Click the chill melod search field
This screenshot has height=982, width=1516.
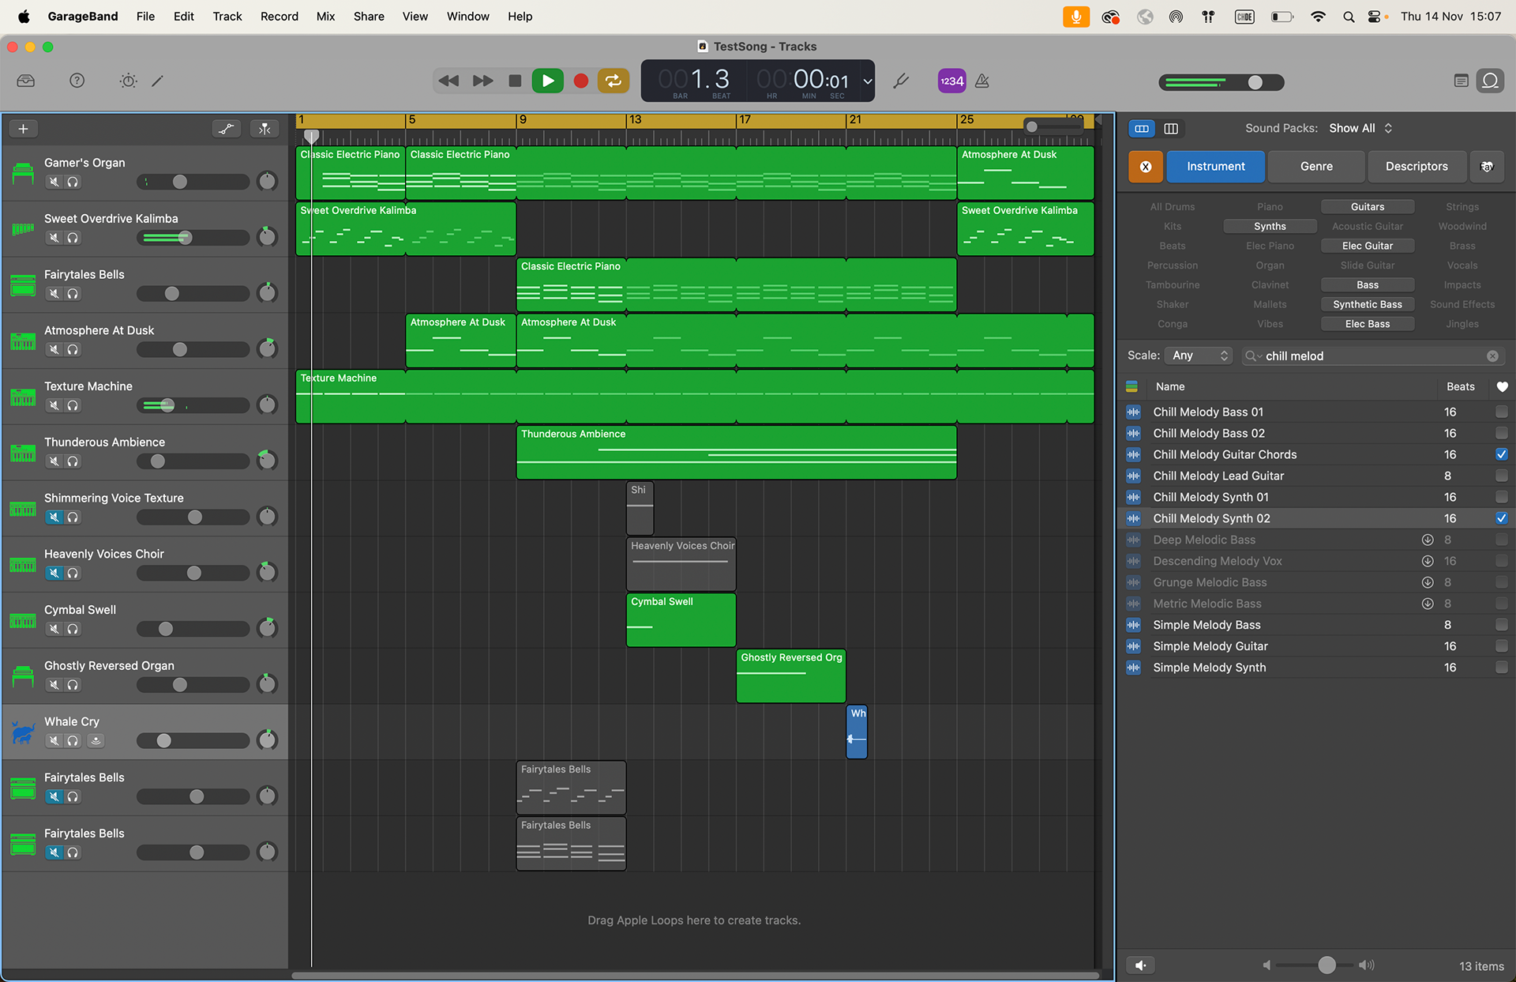tap(1374, 356)
